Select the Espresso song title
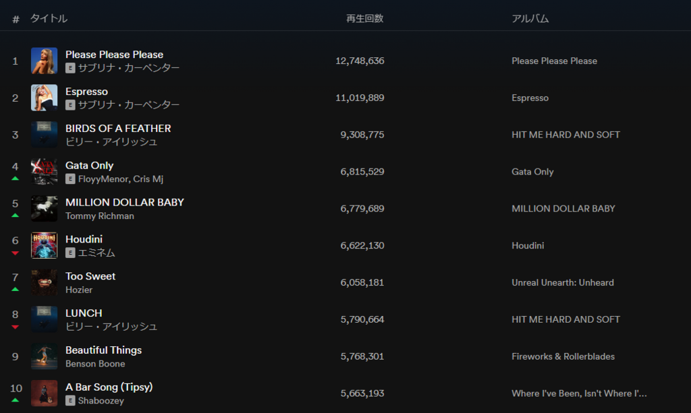Viewport: 691px width, 413px height. click(86, 92)
